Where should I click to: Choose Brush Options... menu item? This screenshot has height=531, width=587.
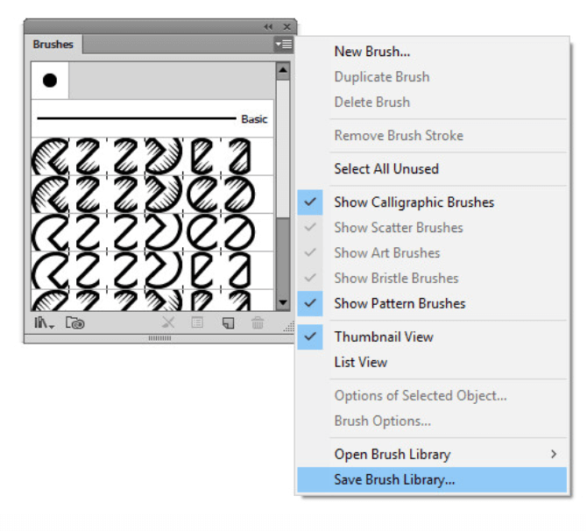pos(432,421)
